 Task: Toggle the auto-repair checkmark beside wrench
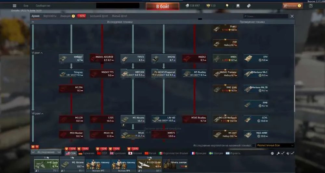(283, 153)
